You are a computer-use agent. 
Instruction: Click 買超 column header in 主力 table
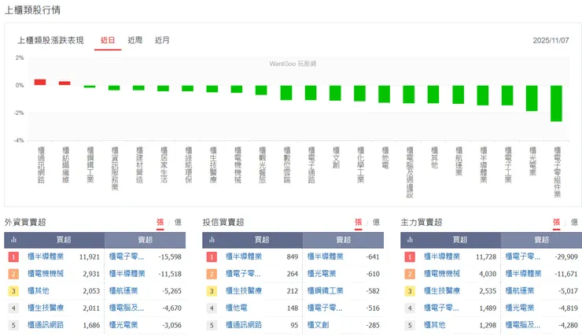460,240
